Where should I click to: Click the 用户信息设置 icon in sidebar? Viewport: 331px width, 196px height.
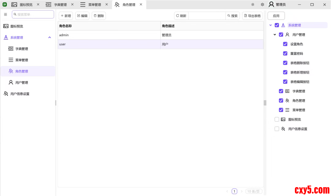coord(6,94)
